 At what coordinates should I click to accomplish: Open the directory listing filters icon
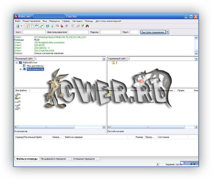(x=73, y=26)
